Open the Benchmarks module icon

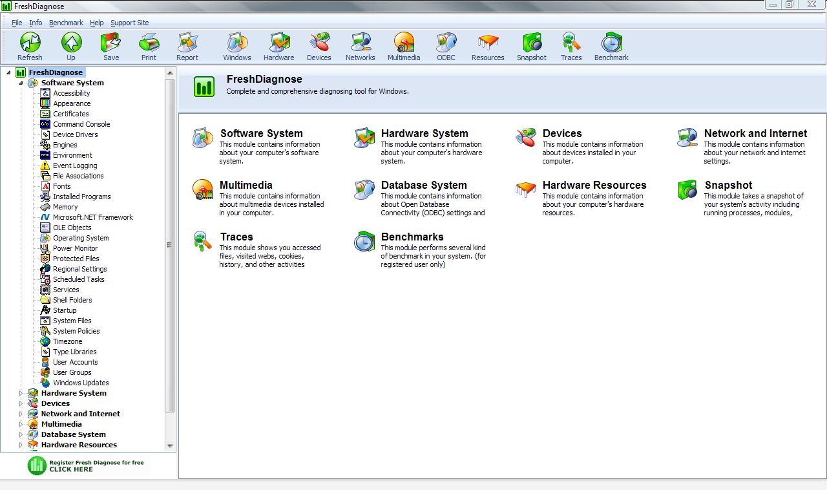click(x=364, y=241)
